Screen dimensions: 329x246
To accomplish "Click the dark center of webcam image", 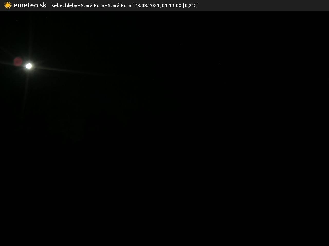I will [164, 128].
